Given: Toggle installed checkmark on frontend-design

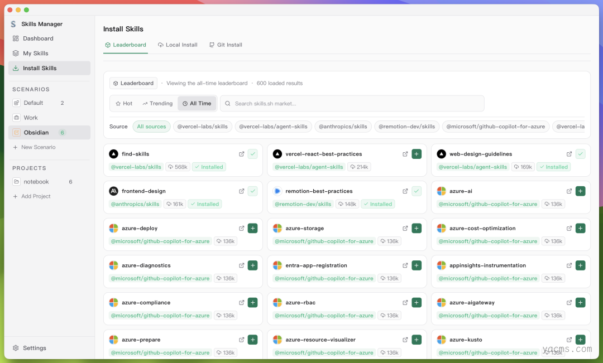Looking at the screenshot, I should point(253,191).
